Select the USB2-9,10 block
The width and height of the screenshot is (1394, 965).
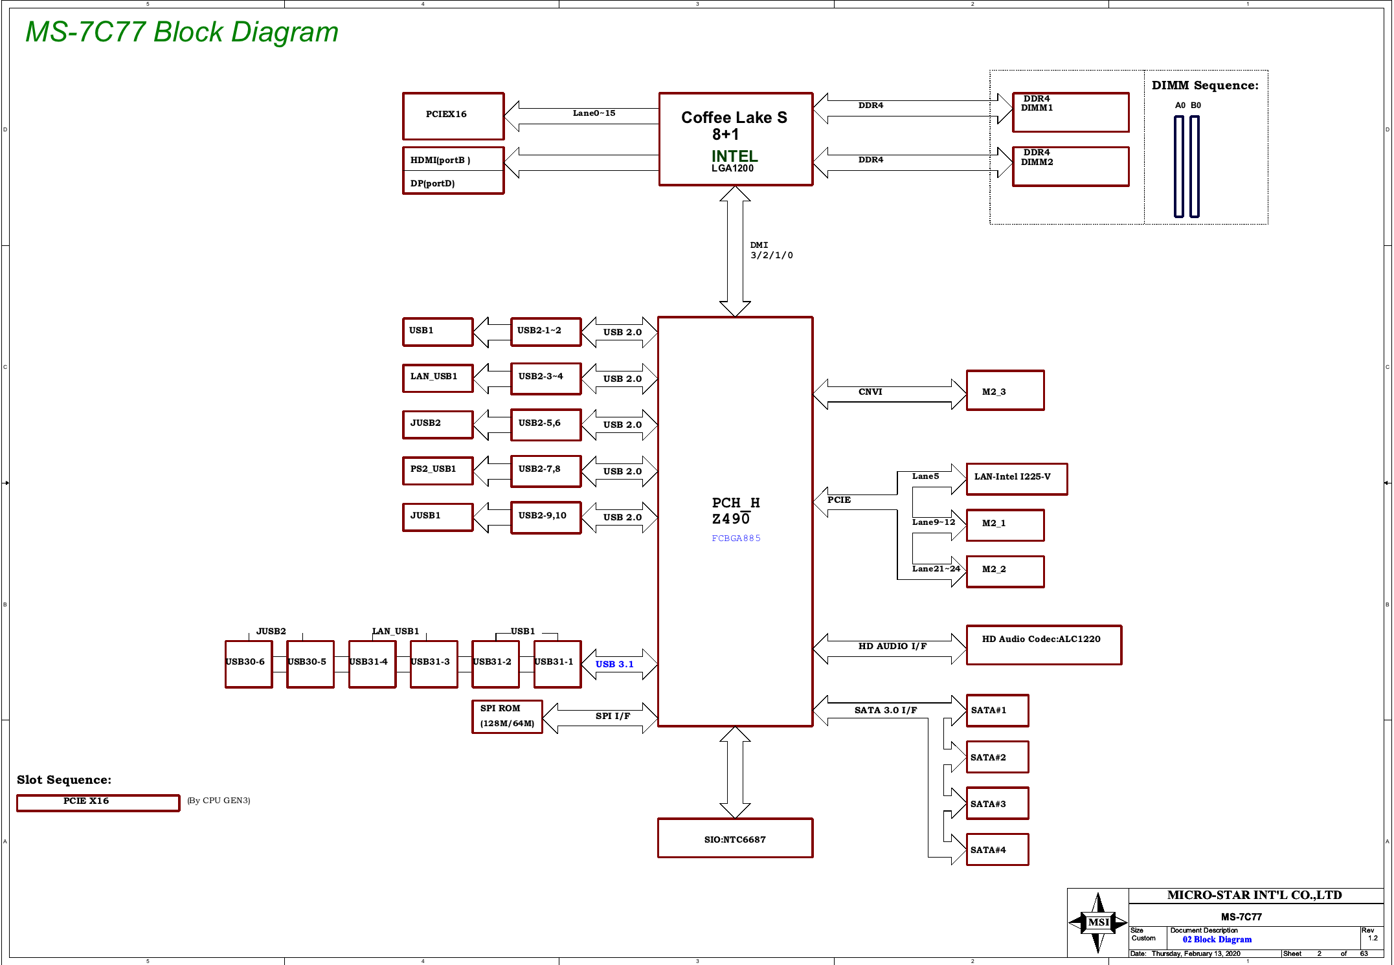click(546, 518)
